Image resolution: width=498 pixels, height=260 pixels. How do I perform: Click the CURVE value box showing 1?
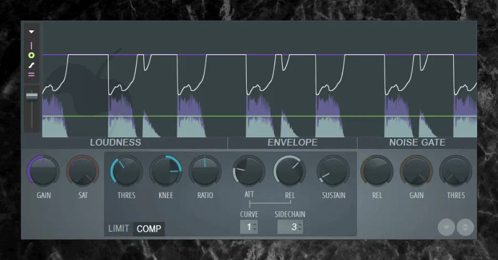pos(248,227)
